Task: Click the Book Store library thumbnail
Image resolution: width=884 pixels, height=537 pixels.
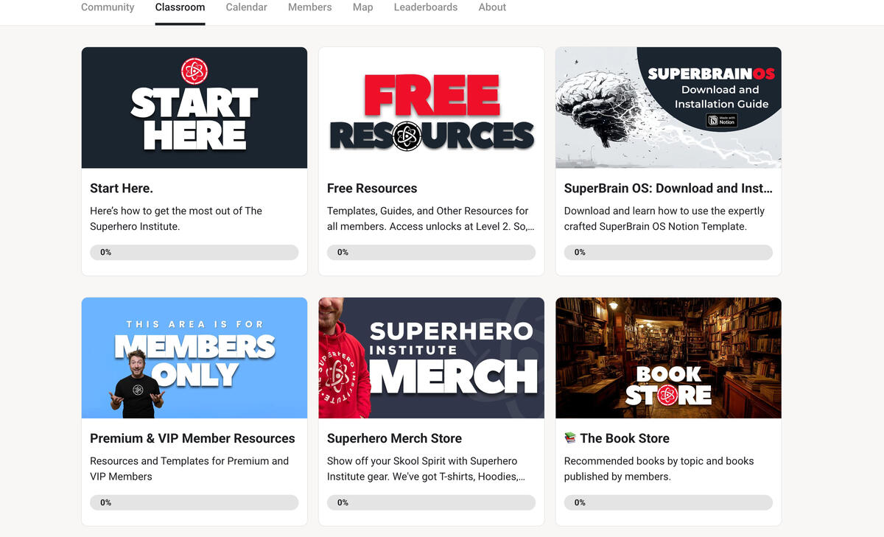Action: 668,358
